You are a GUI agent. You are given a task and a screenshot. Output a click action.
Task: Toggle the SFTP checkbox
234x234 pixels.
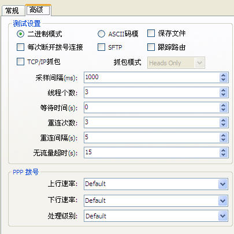[101, 47]
